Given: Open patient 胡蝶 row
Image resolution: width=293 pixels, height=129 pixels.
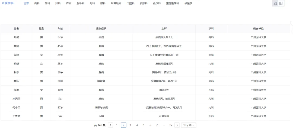Looking at the screenshot, I should 145,64.
